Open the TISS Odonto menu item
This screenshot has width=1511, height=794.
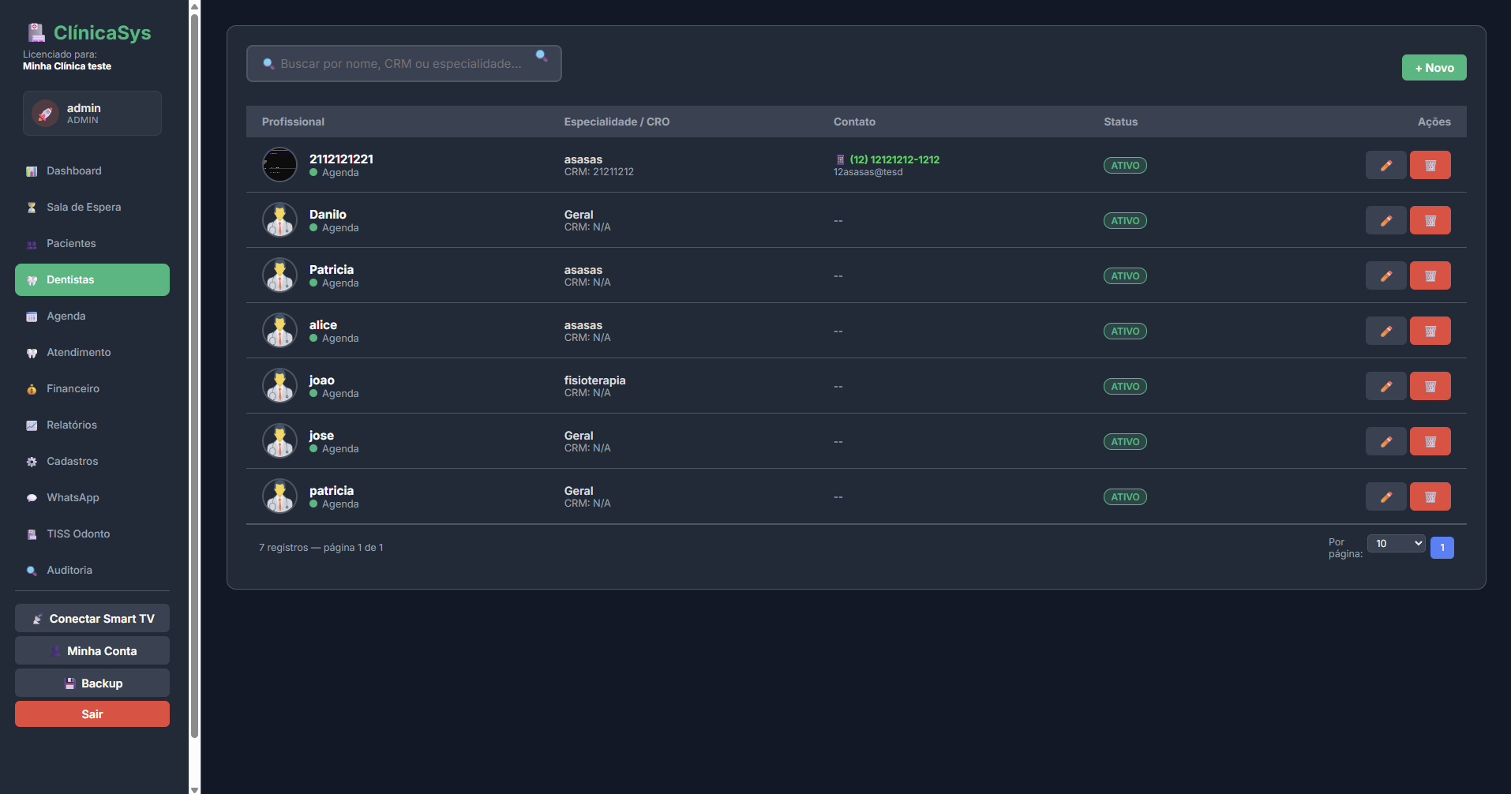(x=78, y=534)
